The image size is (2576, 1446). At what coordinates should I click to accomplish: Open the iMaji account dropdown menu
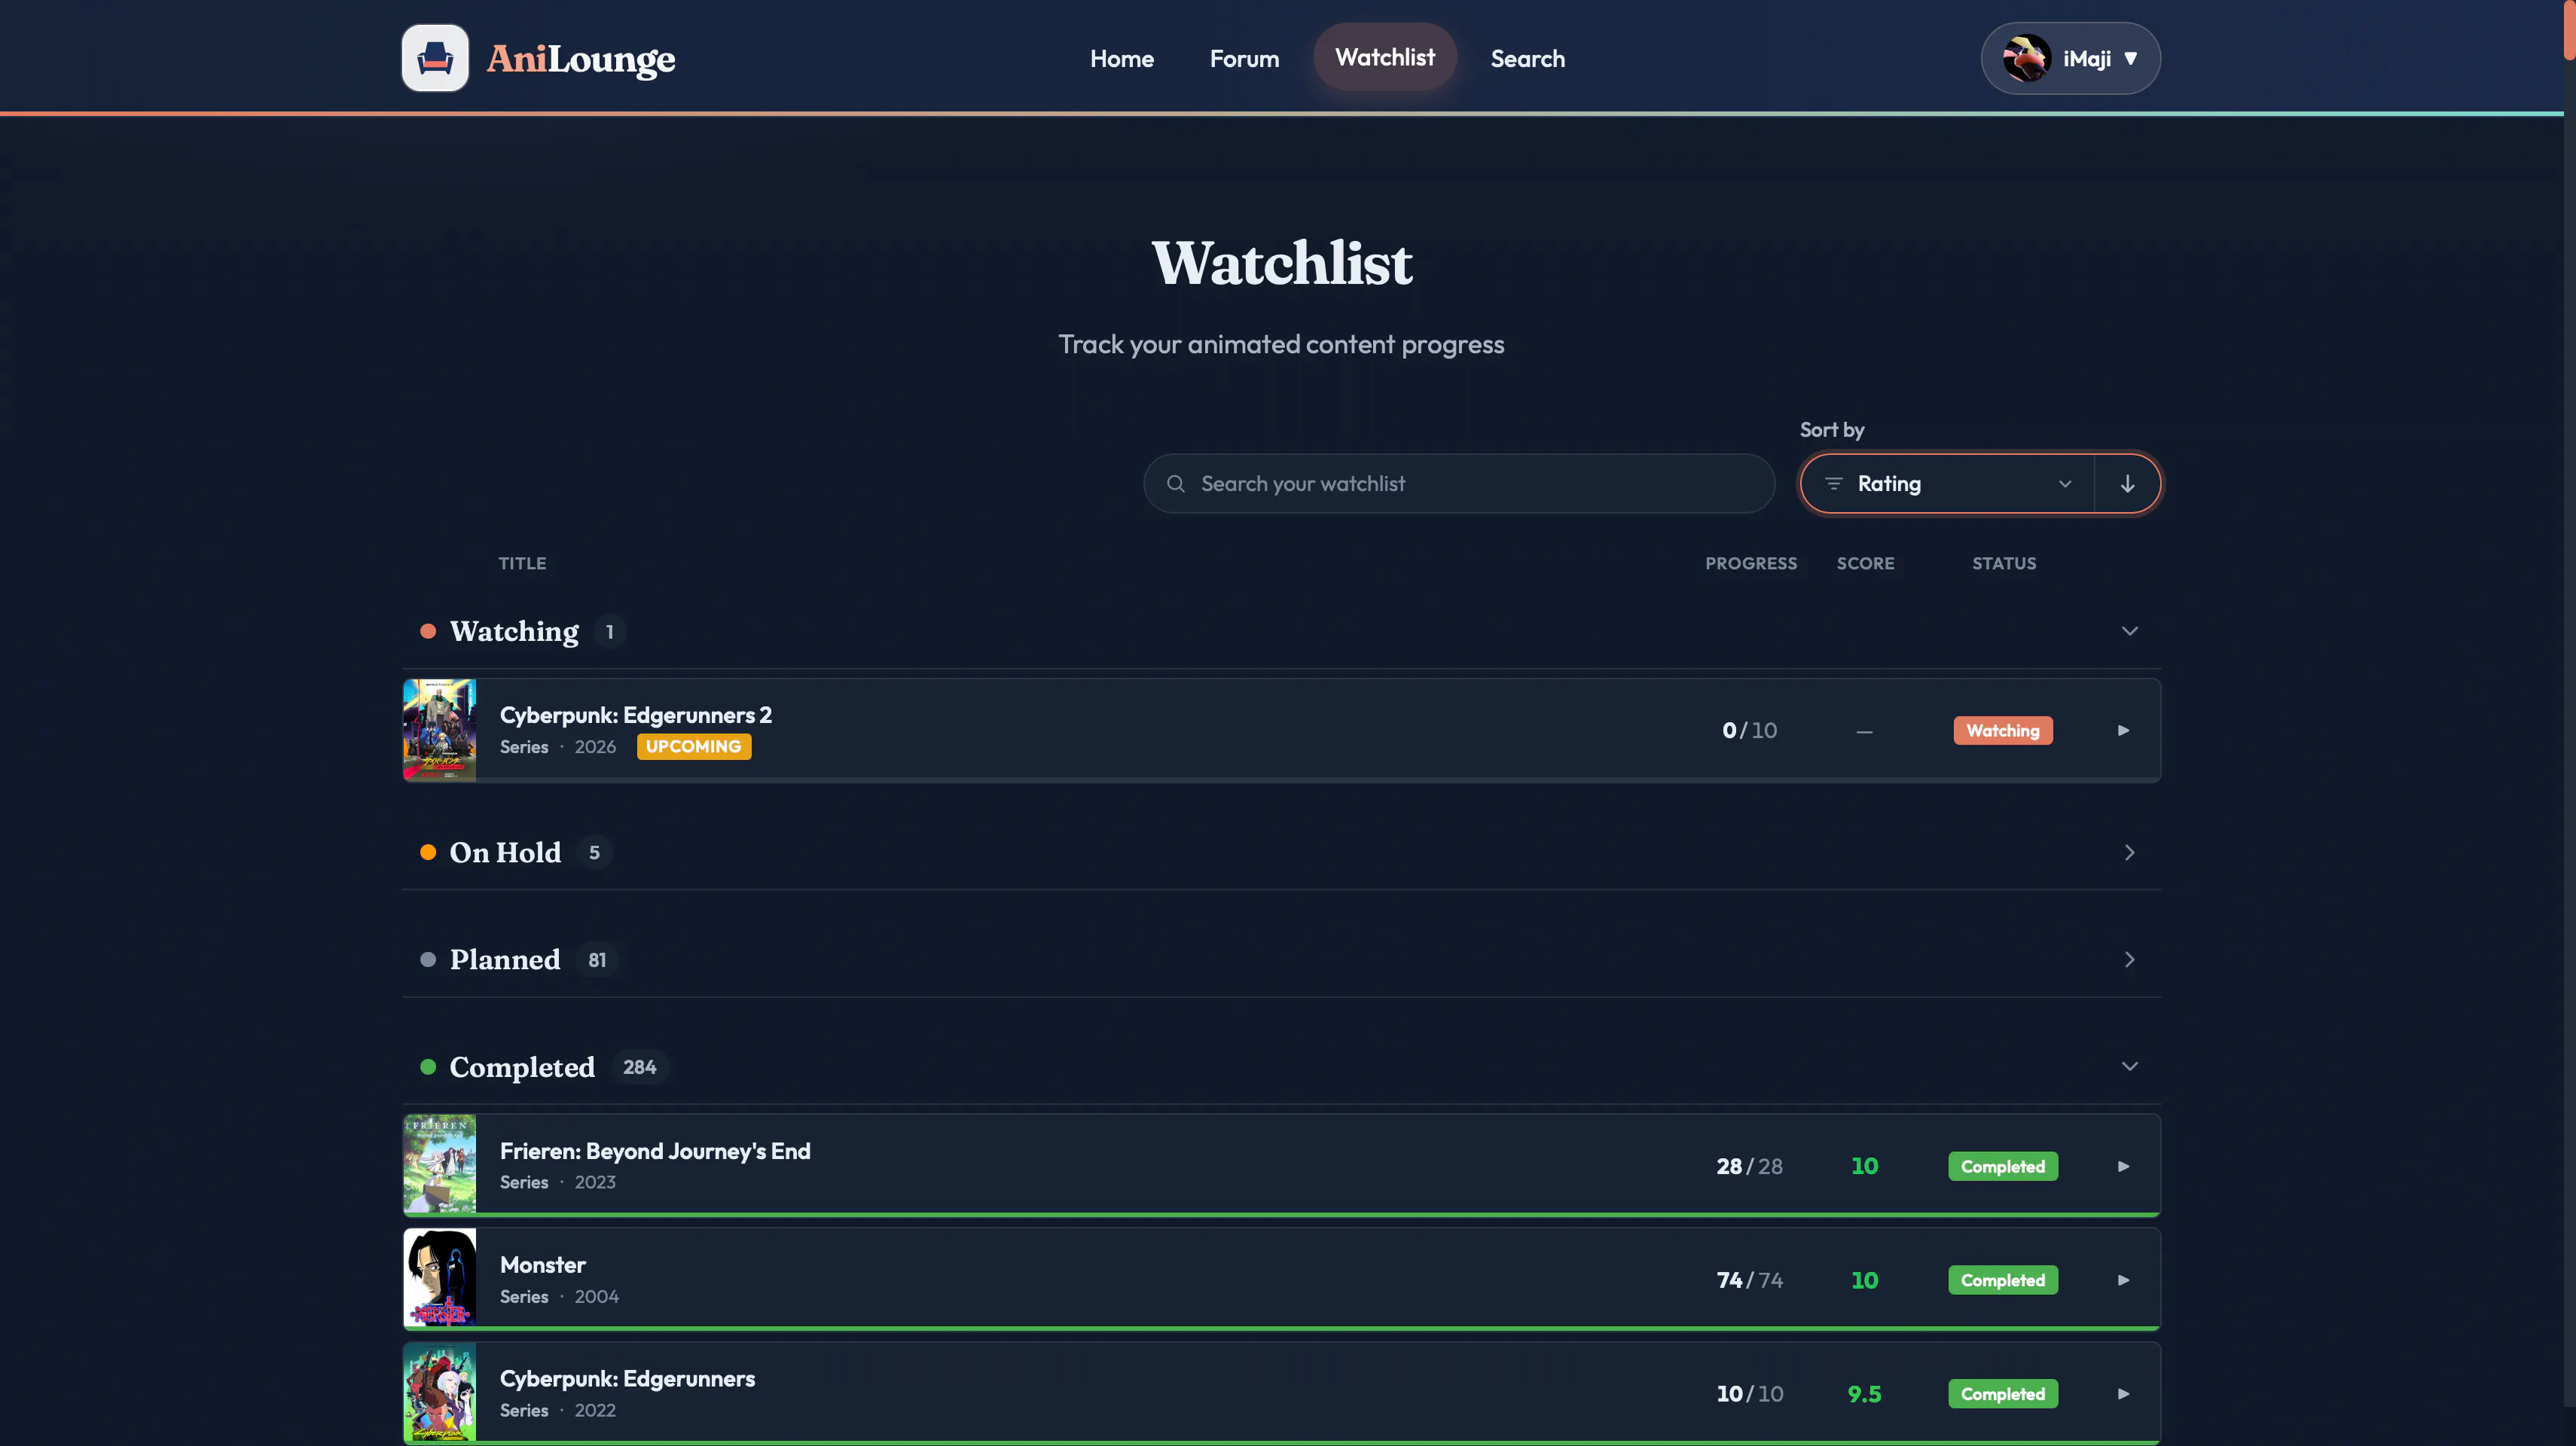coord(2070,58)
